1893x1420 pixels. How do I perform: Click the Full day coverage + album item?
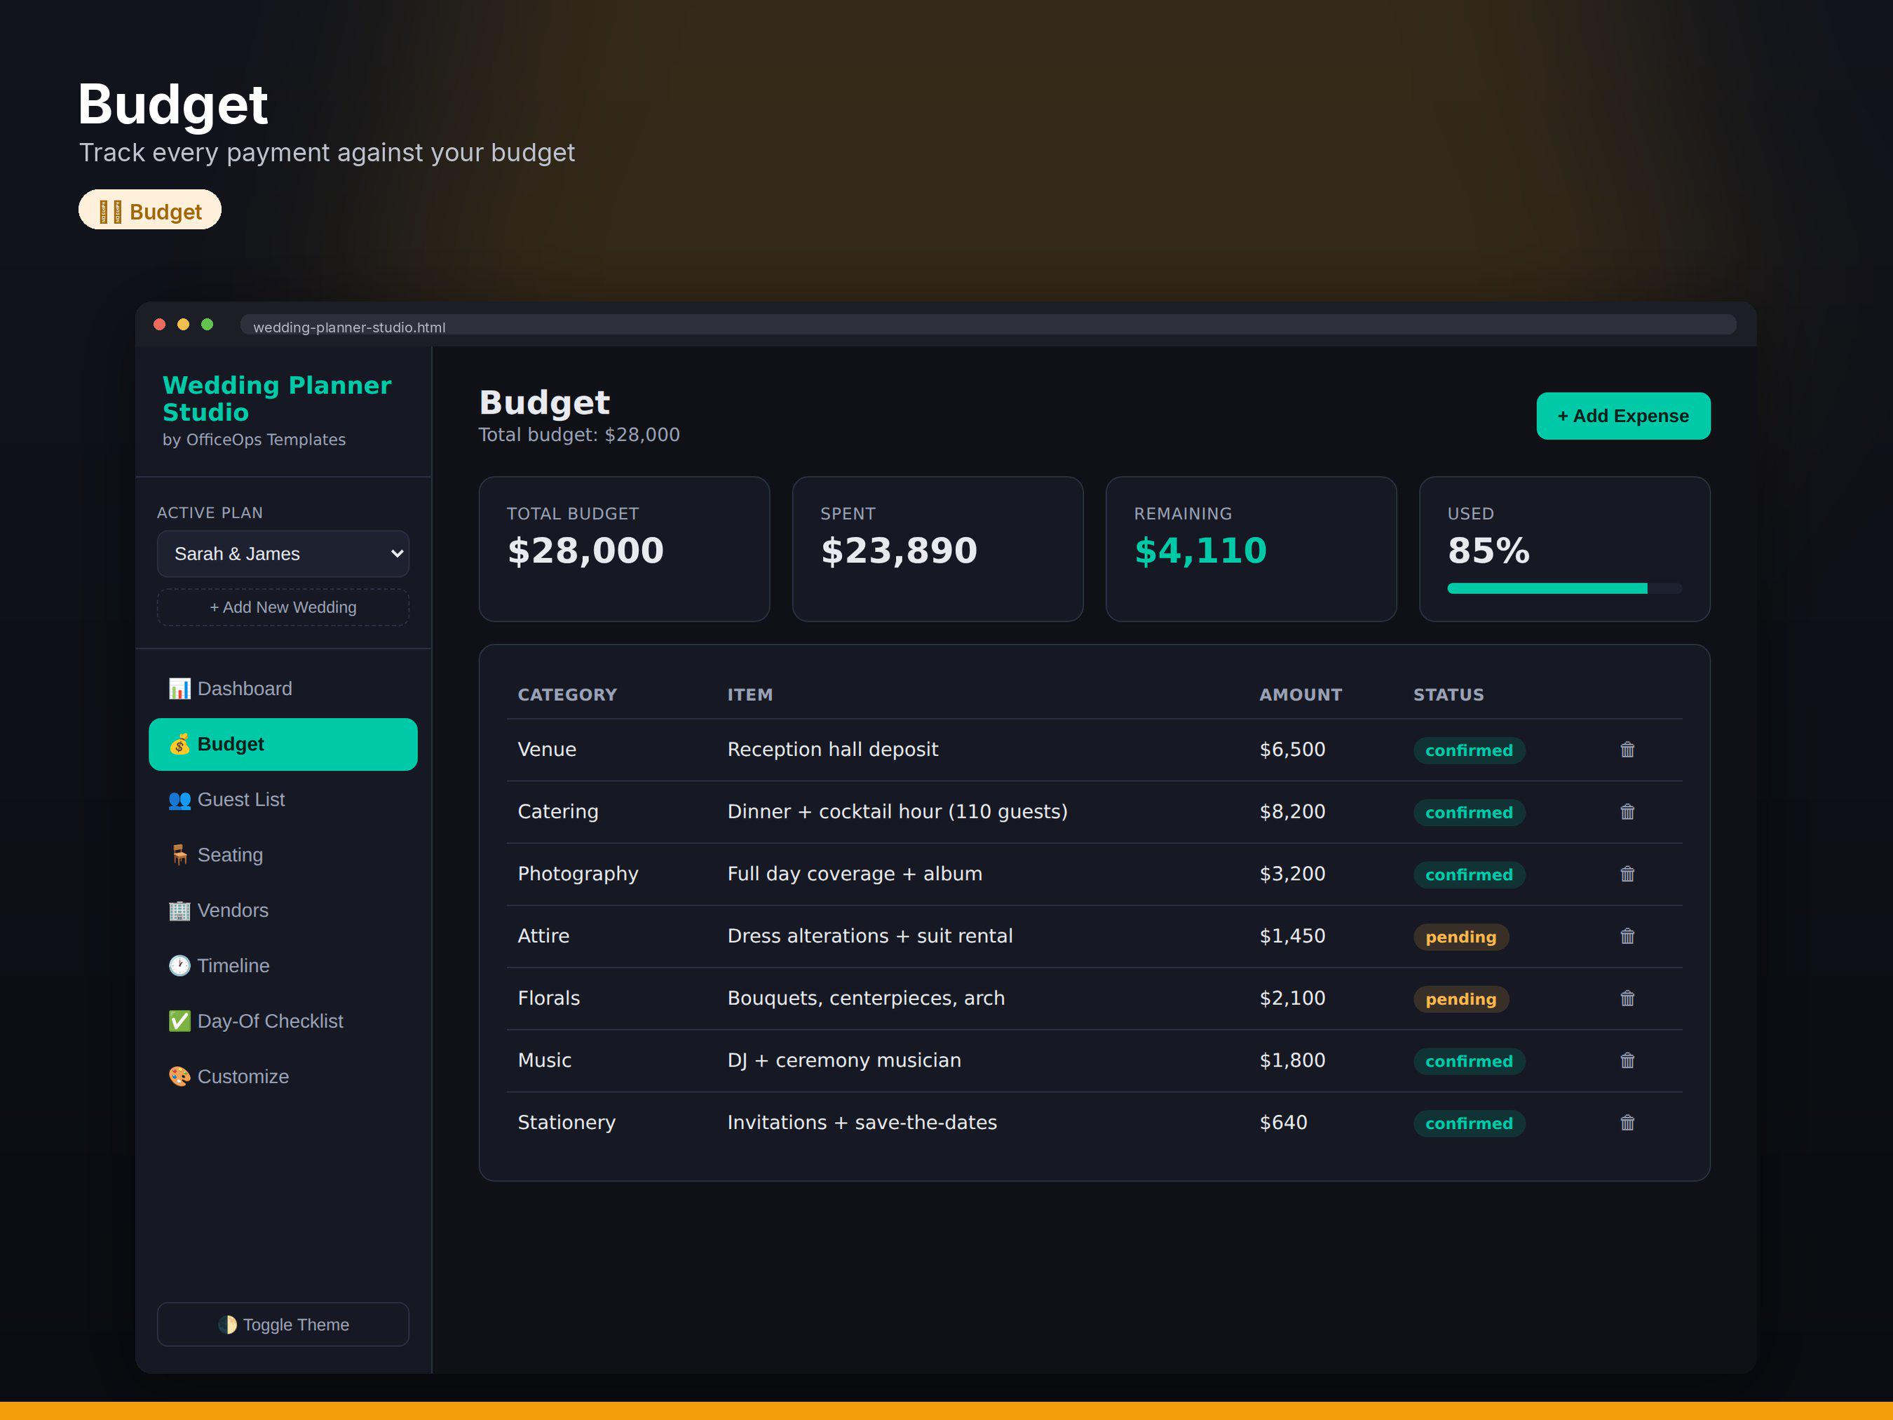(x=854, y=874)
